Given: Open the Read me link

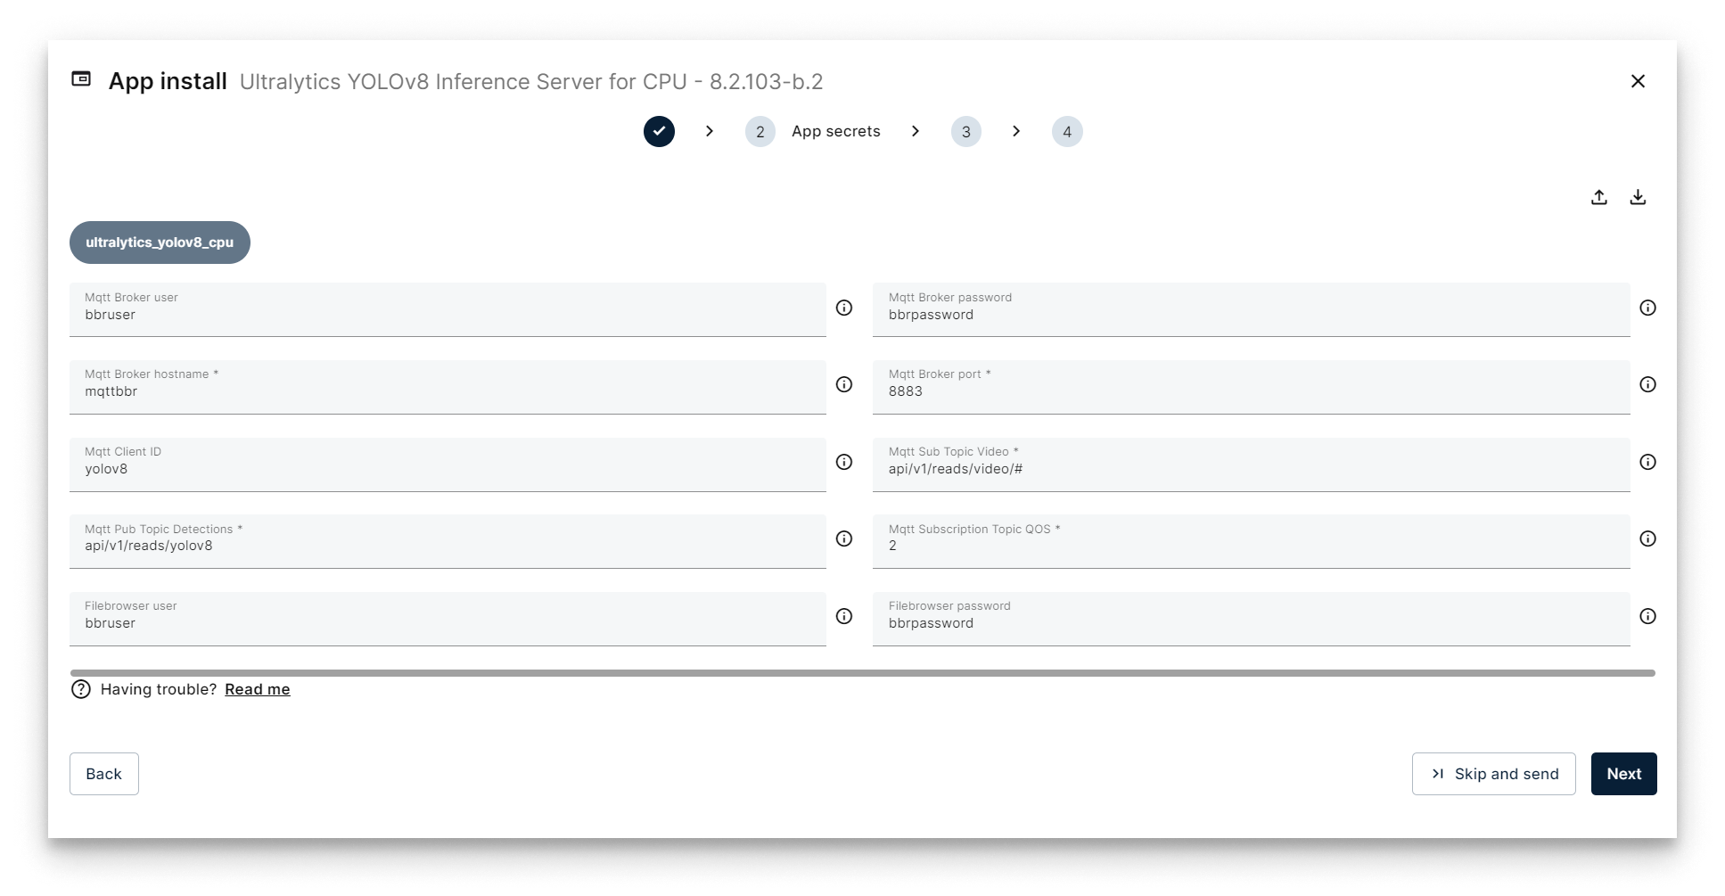Looking at the screenshot, I should [x=257, y=689].
